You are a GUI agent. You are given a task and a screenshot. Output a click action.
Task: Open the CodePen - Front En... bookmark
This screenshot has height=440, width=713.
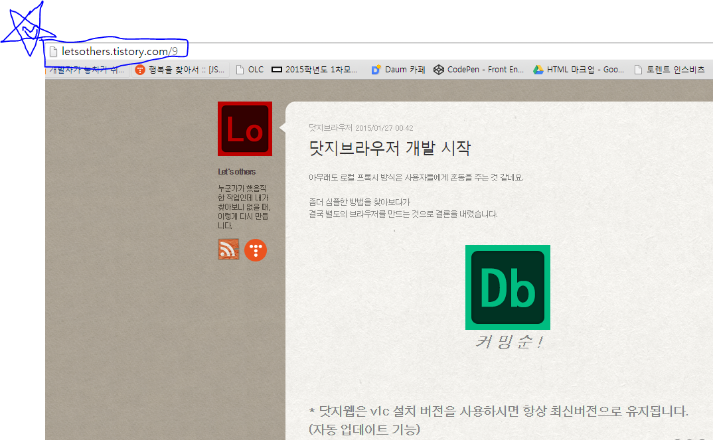tap(479, 70)
